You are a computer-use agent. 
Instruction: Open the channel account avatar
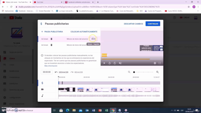coord(196,18)
